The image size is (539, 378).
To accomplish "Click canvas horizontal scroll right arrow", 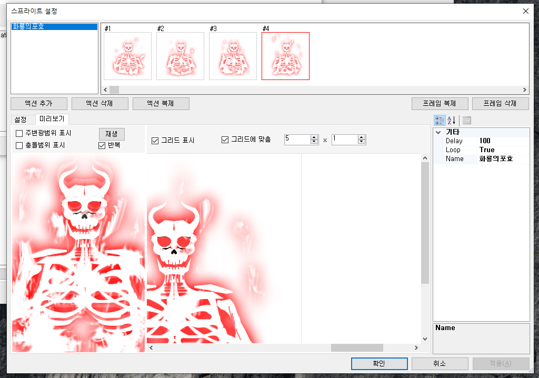I will point(416,348).
